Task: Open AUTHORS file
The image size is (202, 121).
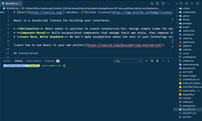Action: click(187, 72)
